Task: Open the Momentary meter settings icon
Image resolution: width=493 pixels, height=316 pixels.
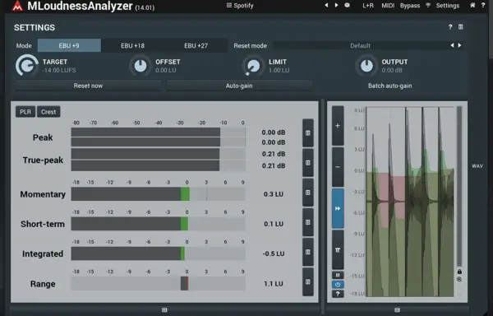Action: [308, 193]
